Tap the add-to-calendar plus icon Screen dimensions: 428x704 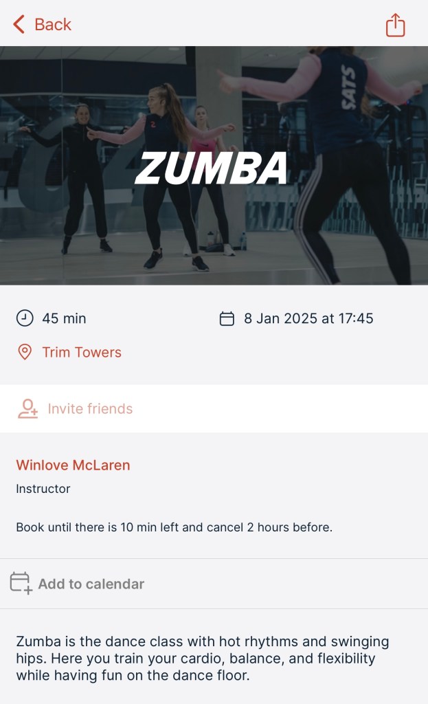click(21, 584)
